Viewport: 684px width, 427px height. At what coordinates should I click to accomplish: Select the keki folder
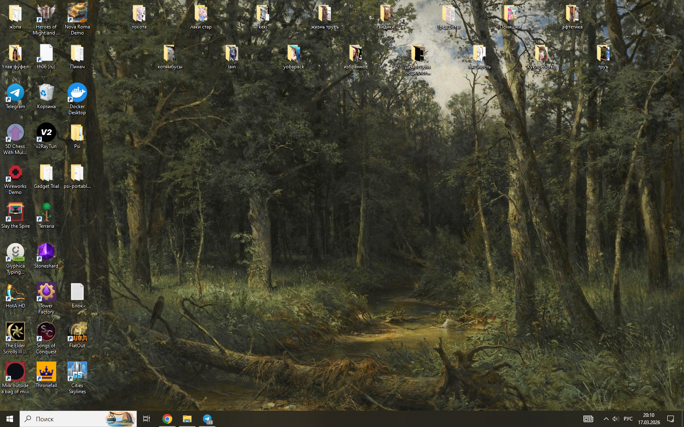[263, 17]
